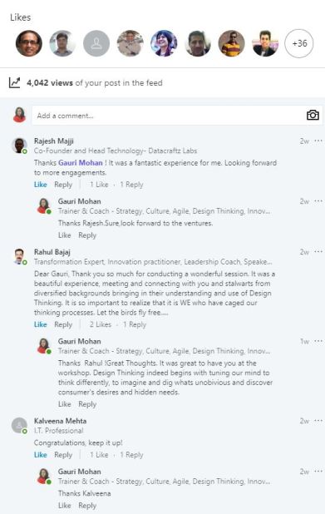The width and height of the screenshot is (325, 514).
Task: Click 'I.T. Professional' headline
Action: click(x=59, y=430)
